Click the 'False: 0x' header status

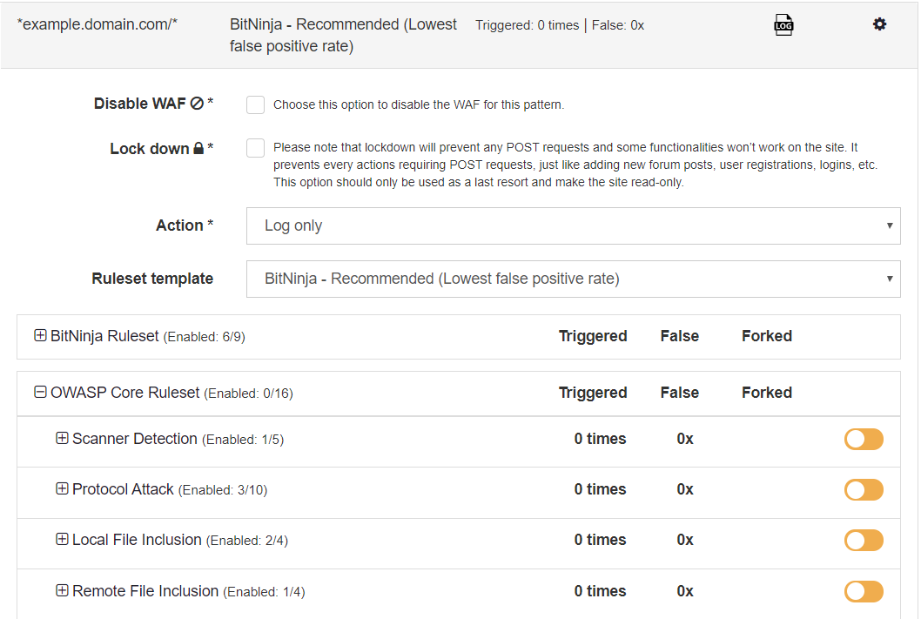pyautogui.click(x=618, y=25)
